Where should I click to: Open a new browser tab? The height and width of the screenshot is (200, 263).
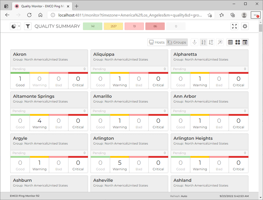tap(77, 6)
